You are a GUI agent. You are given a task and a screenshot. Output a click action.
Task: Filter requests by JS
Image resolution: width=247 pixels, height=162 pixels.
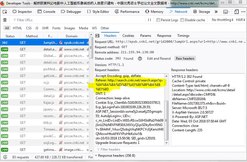[37, 28]
